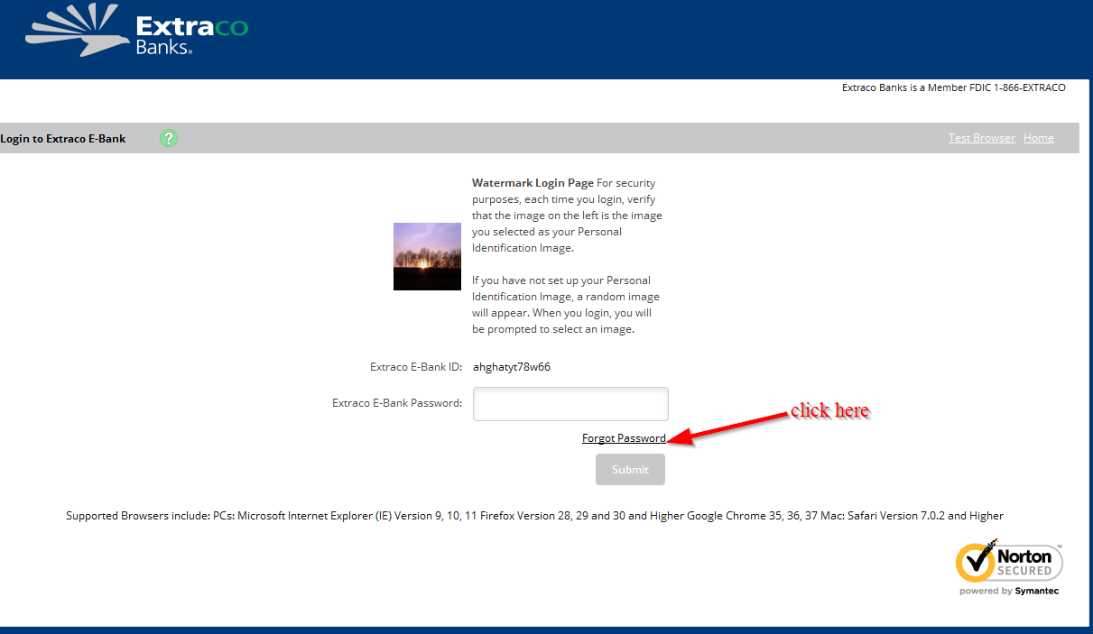Image resolution: width=1093 pixels, height=634 pixels.
Task: Focus the Extraco E-Bank Password field
Action: [x=570, y=404]
